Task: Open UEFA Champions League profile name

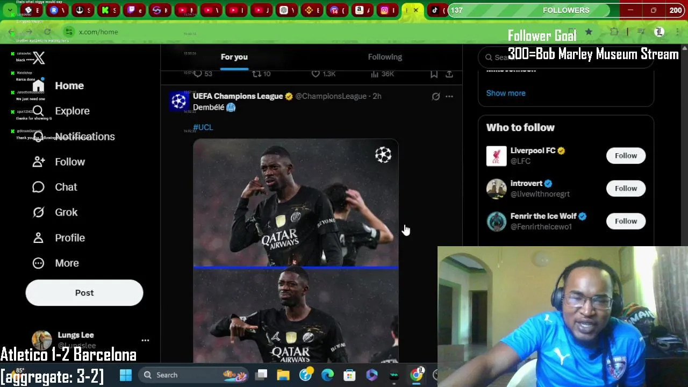Action: click(238, 96)
